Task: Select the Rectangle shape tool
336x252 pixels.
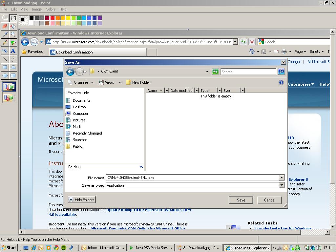Action: 5,67
